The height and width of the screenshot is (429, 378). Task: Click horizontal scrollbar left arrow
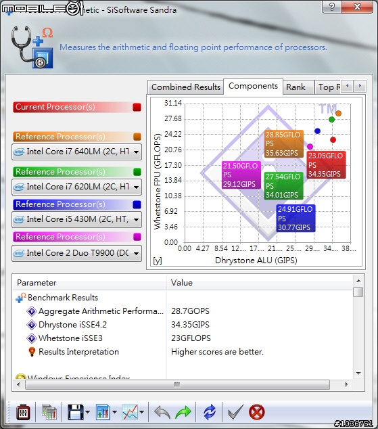[x=18, y=384]
